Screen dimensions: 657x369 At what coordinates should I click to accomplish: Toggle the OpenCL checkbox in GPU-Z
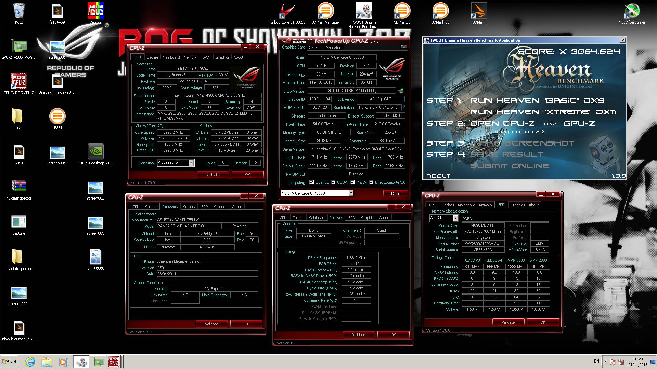(x=311, y=182)
